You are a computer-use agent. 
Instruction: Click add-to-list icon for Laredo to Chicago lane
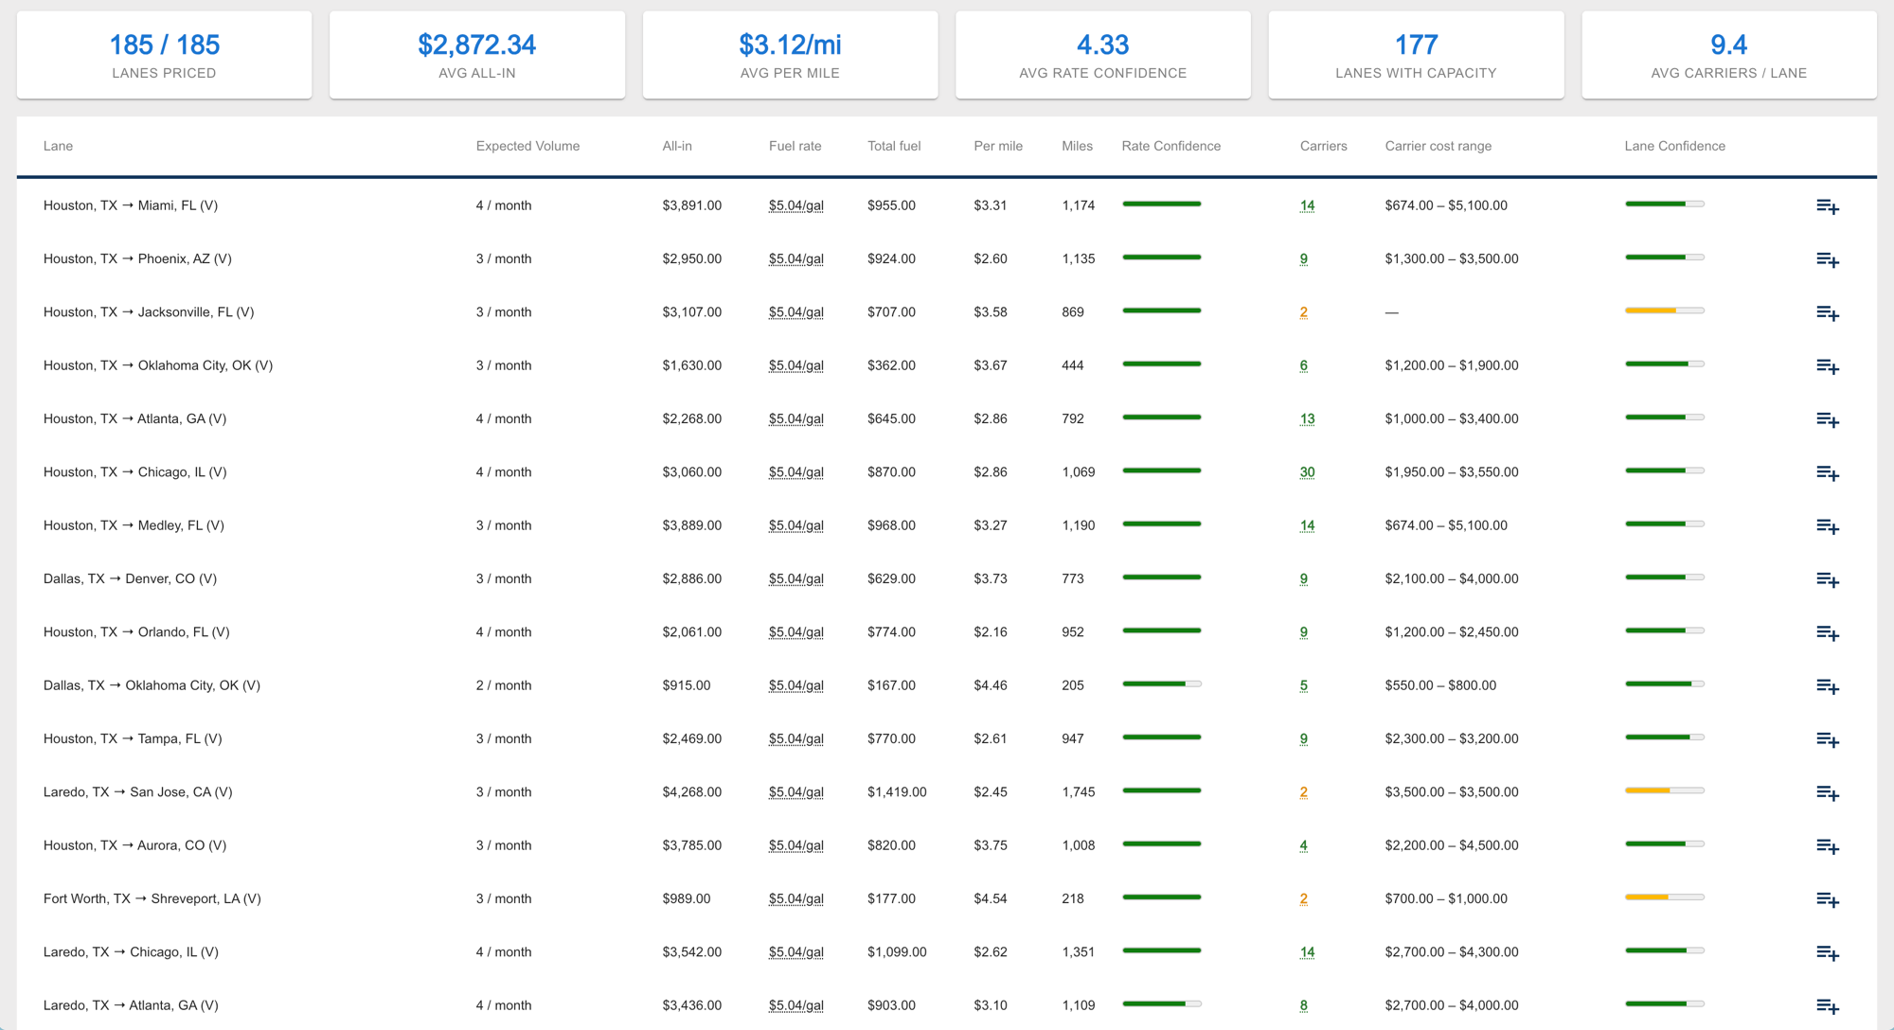(1828, 953)
